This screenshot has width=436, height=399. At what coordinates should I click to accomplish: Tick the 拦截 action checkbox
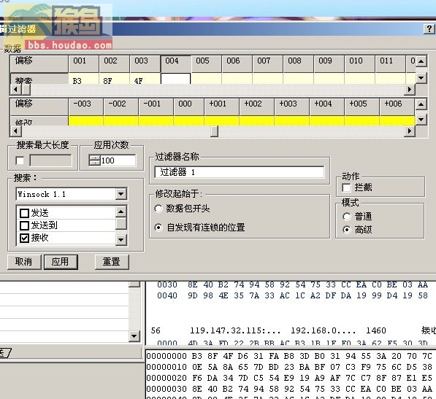(346, 187)
